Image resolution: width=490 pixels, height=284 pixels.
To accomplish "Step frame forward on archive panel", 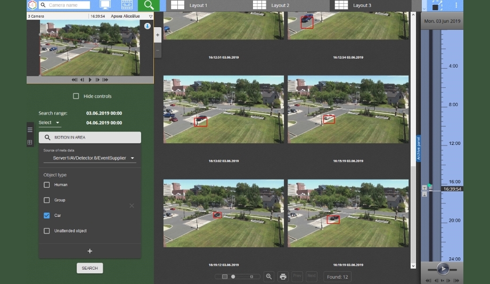I will 448,281.
